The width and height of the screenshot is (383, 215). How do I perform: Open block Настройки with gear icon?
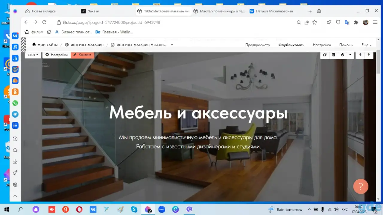coord(56,55)
